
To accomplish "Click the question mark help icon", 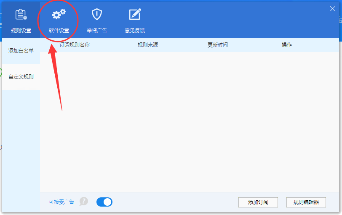I will click(x=84, y=202).
